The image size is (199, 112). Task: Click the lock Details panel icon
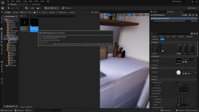pyautogui.click(x=197, y=15)
